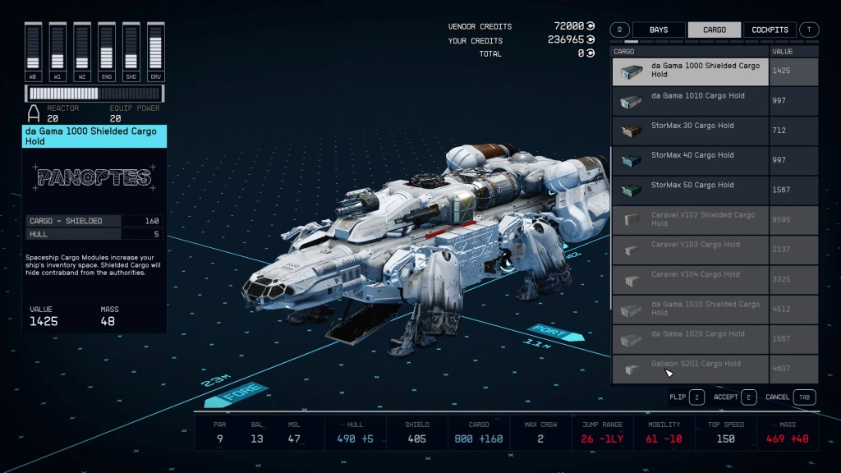Viewport: 841px width, 473px height.
Task: Click the Shield 405 ship stat
Action: [416, 433]
